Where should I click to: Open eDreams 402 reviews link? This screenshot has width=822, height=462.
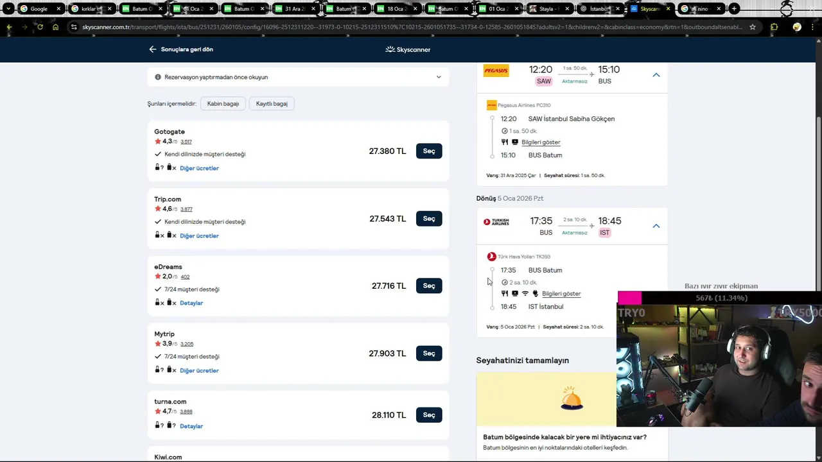coord(185,277)
